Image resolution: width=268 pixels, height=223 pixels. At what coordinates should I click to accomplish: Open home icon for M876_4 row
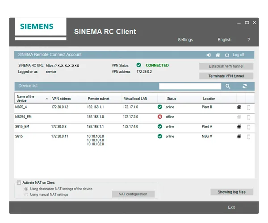(x=239, y=107)
